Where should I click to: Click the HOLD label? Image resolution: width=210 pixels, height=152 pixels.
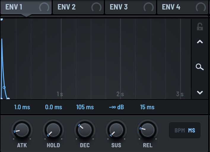53,145
